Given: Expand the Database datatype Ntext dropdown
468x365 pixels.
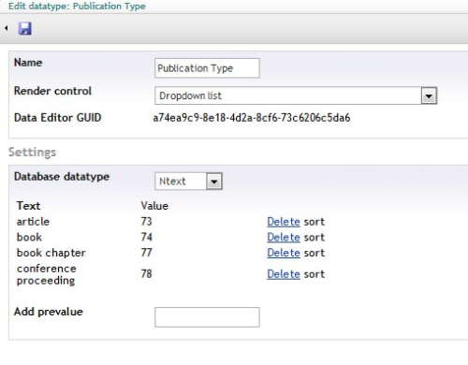Looking at the screenshot, I should click(214, 182).
